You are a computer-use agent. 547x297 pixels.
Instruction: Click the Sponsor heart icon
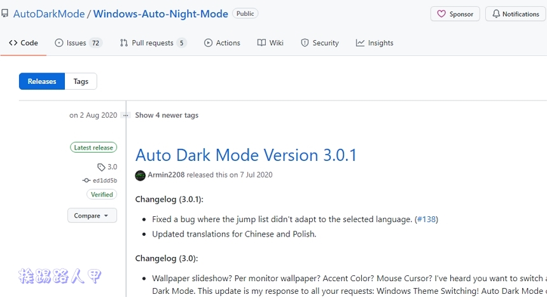[x=441, y=14]
